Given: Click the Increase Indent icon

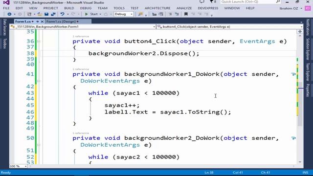Looking at the screenshot, I should [161, 14].
